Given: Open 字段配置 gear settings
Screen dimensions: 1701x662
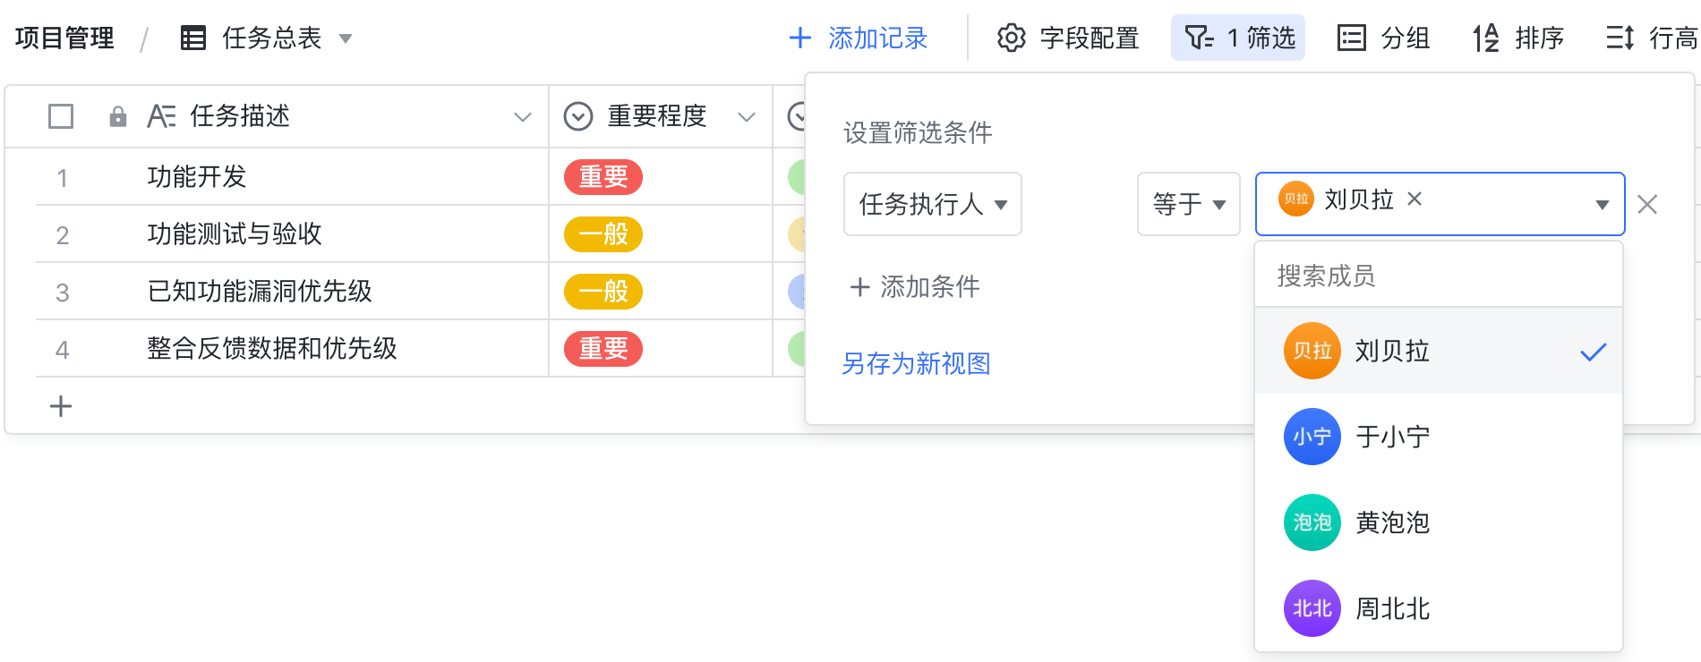Looking at the screenshot, I should [1067, 38].
